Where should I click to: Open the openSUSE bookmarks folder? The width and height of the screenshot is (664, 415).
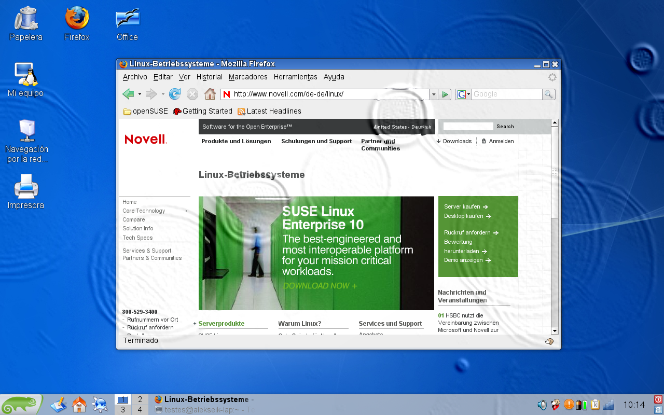[x=146, y=111]
